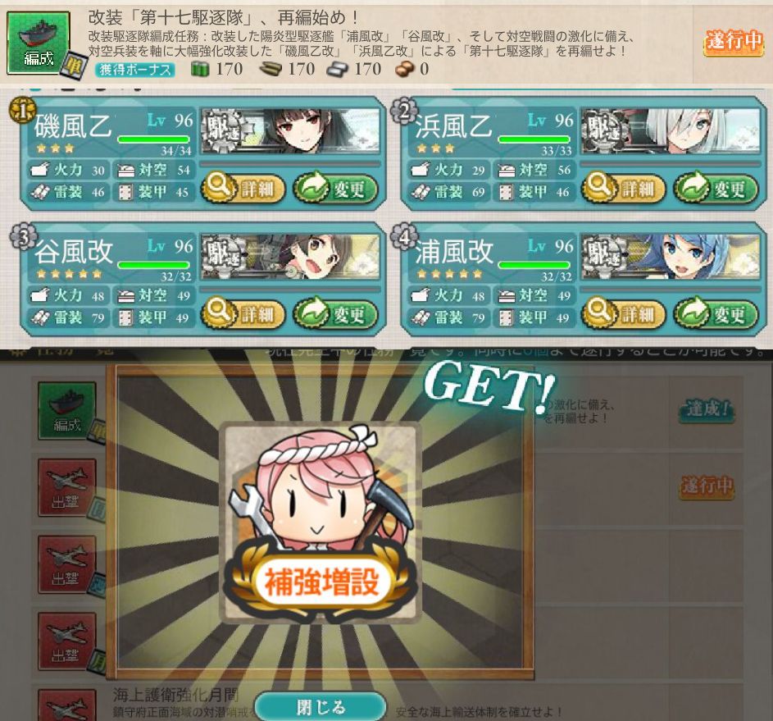Click the 補強増設 reward item image
The height and width of the screenshot is (721, 773).
320,522
